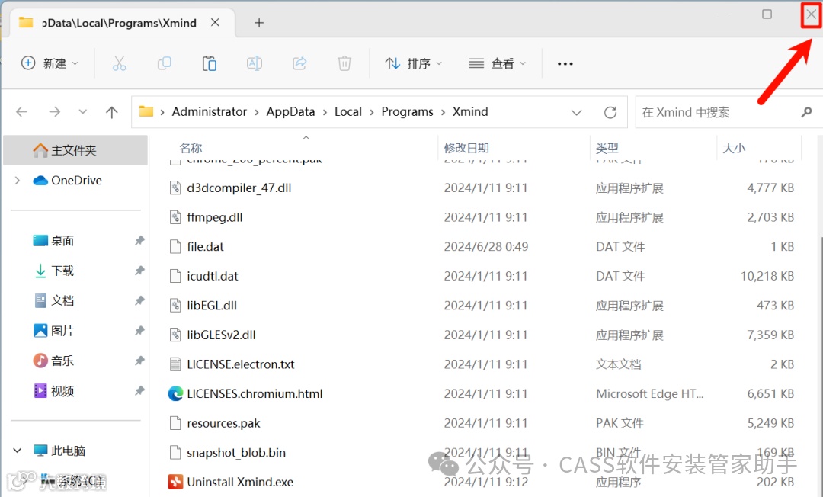Select file icudtl.dat

[212, 276]
